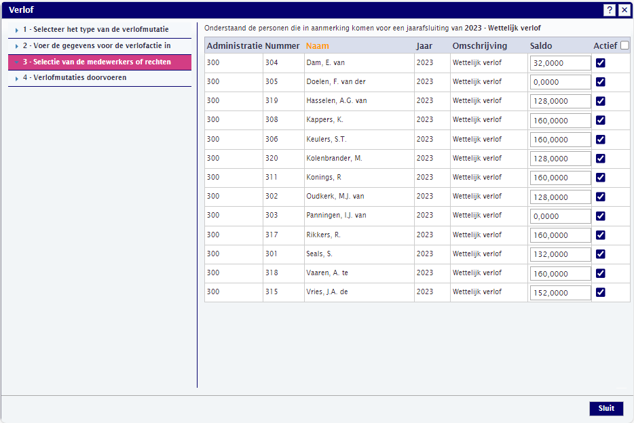Sort by the Nummer column header

click(x=282, y=45)
